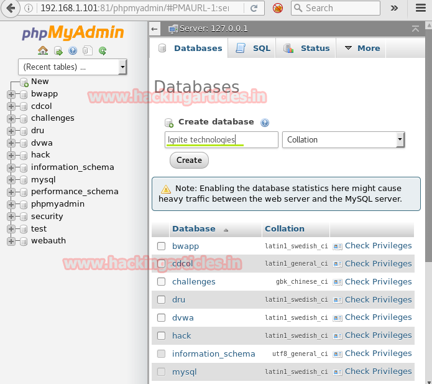432x384 pixels.
Task: Sort by Database column header
Action: point(194,228)
